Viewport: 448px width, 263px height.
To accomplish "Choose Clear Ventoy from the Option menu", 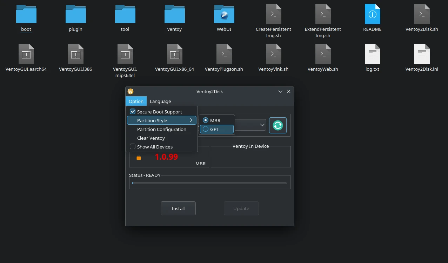I will point(162,138).
